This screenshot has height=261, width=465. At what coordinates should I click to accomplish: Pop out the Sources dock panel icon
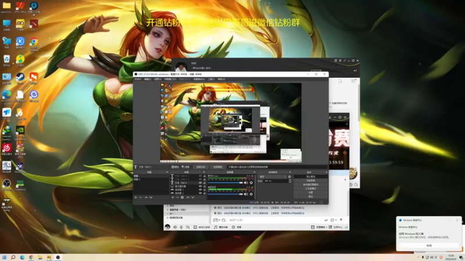[204, 172]
